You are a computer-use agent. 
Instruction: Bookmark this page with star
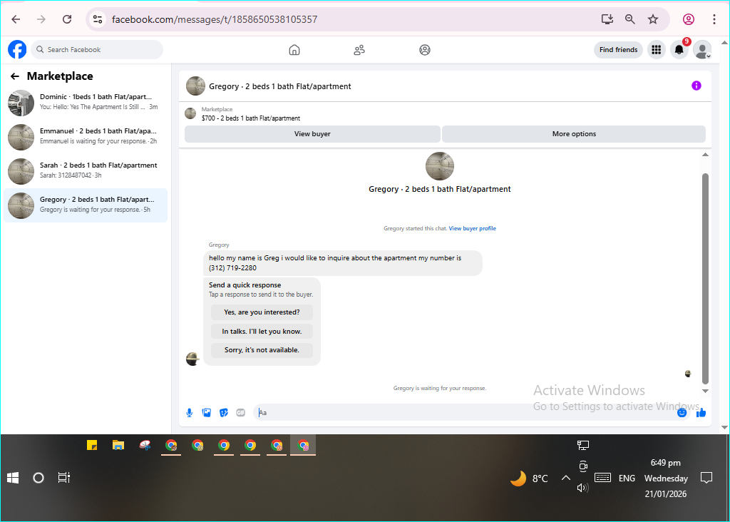point(653,19)
